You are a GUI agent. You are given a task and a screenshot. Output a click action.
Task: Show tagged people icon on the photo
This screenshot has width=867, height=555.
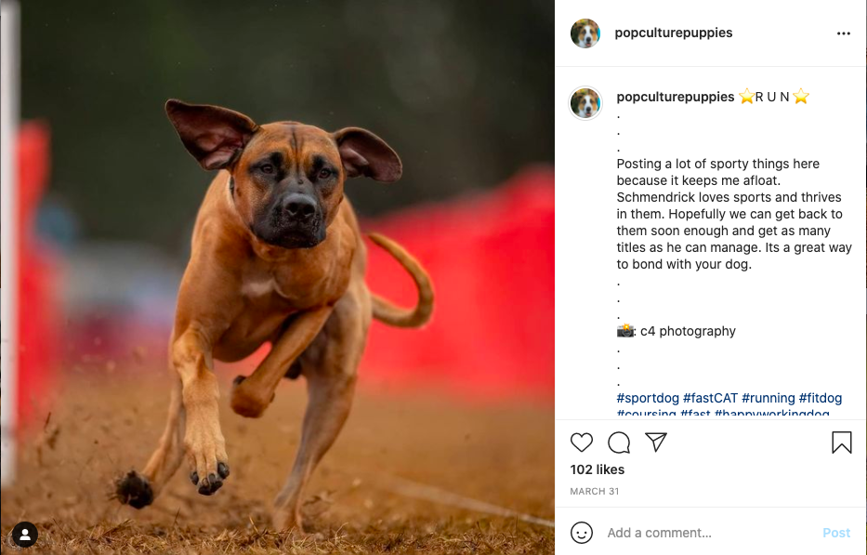[x=25, y=535]
